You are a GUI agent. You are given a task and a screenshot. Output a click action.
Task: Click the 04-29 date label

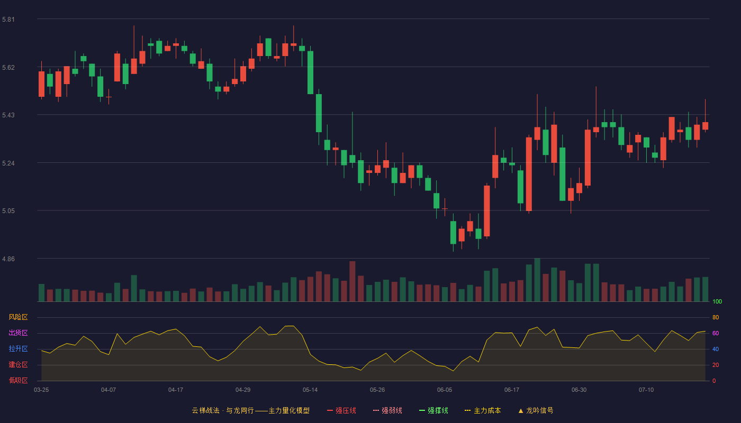pyautogui.click(x=243, y=390)
